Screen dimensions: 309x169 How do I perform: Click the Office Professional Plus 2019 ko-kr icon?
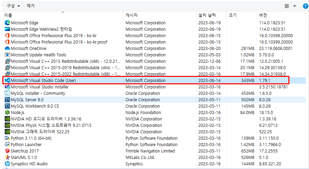pyautogui.click(x=7, y=36)
